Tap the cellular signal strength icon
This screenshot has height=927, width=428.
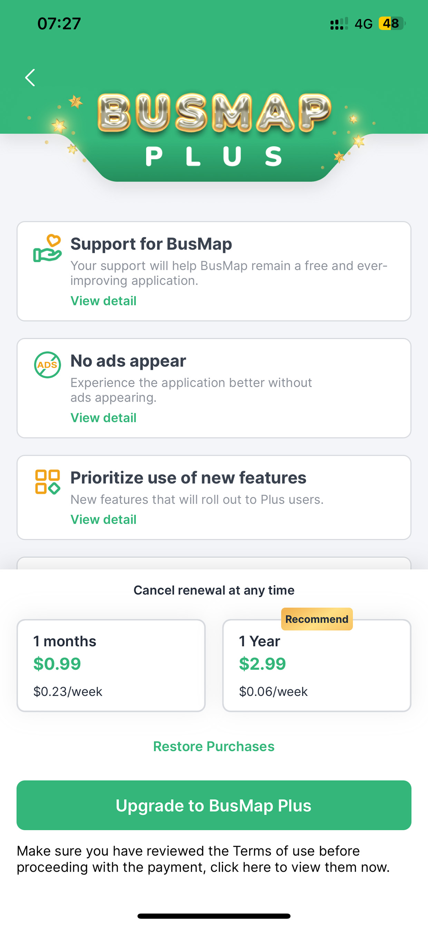(339, 24)
